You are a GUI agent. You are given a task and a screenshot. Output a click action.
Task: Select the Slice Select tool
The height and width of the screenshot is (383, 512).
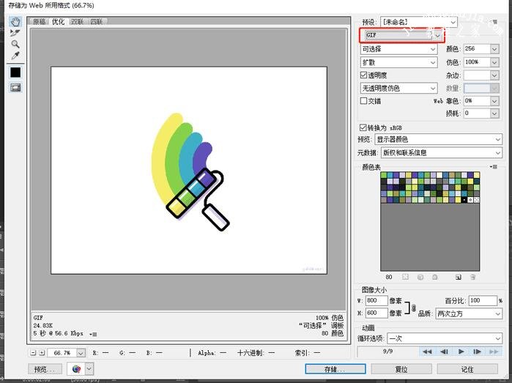coord(15,33)
